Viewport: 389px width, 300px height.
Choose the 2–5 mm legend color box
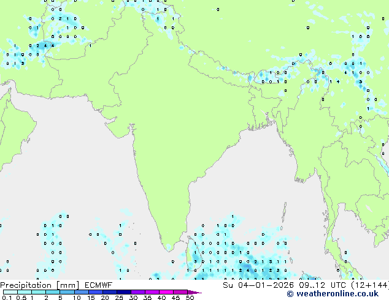coord(53,292)
